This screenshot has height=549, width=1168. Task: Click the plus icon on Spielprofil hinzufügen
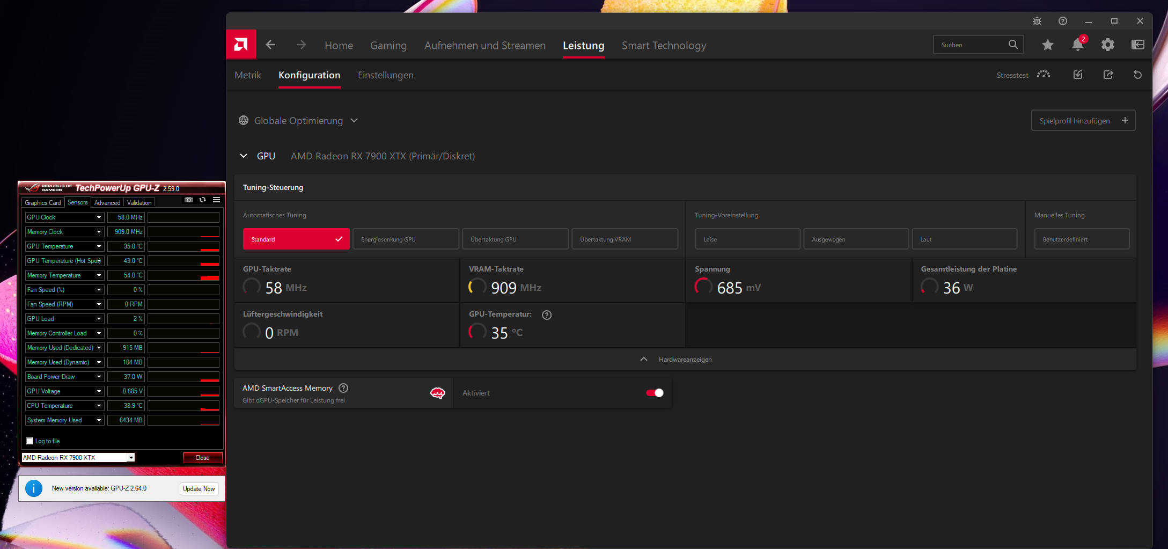click(x=1125, y=120)
